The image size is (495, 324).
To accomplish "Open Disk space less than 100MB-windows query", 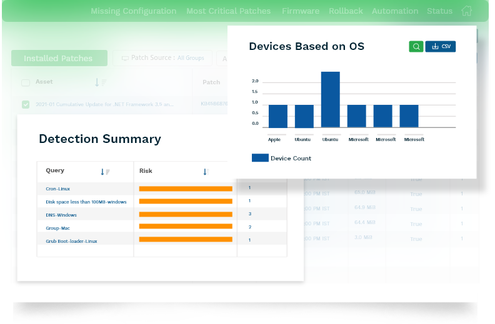I will click(86, 202).
